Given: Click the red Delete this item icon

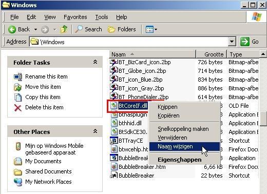Looking at the screenshot, I should (18, 108).
